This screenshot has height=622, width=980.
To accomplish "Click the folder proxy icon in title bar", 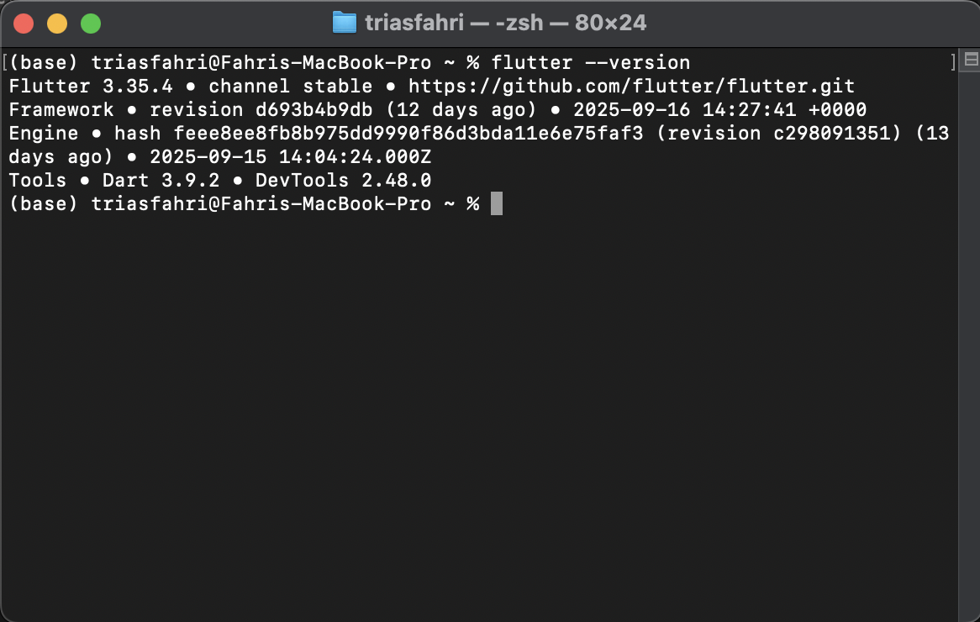I will coord(345,23).
